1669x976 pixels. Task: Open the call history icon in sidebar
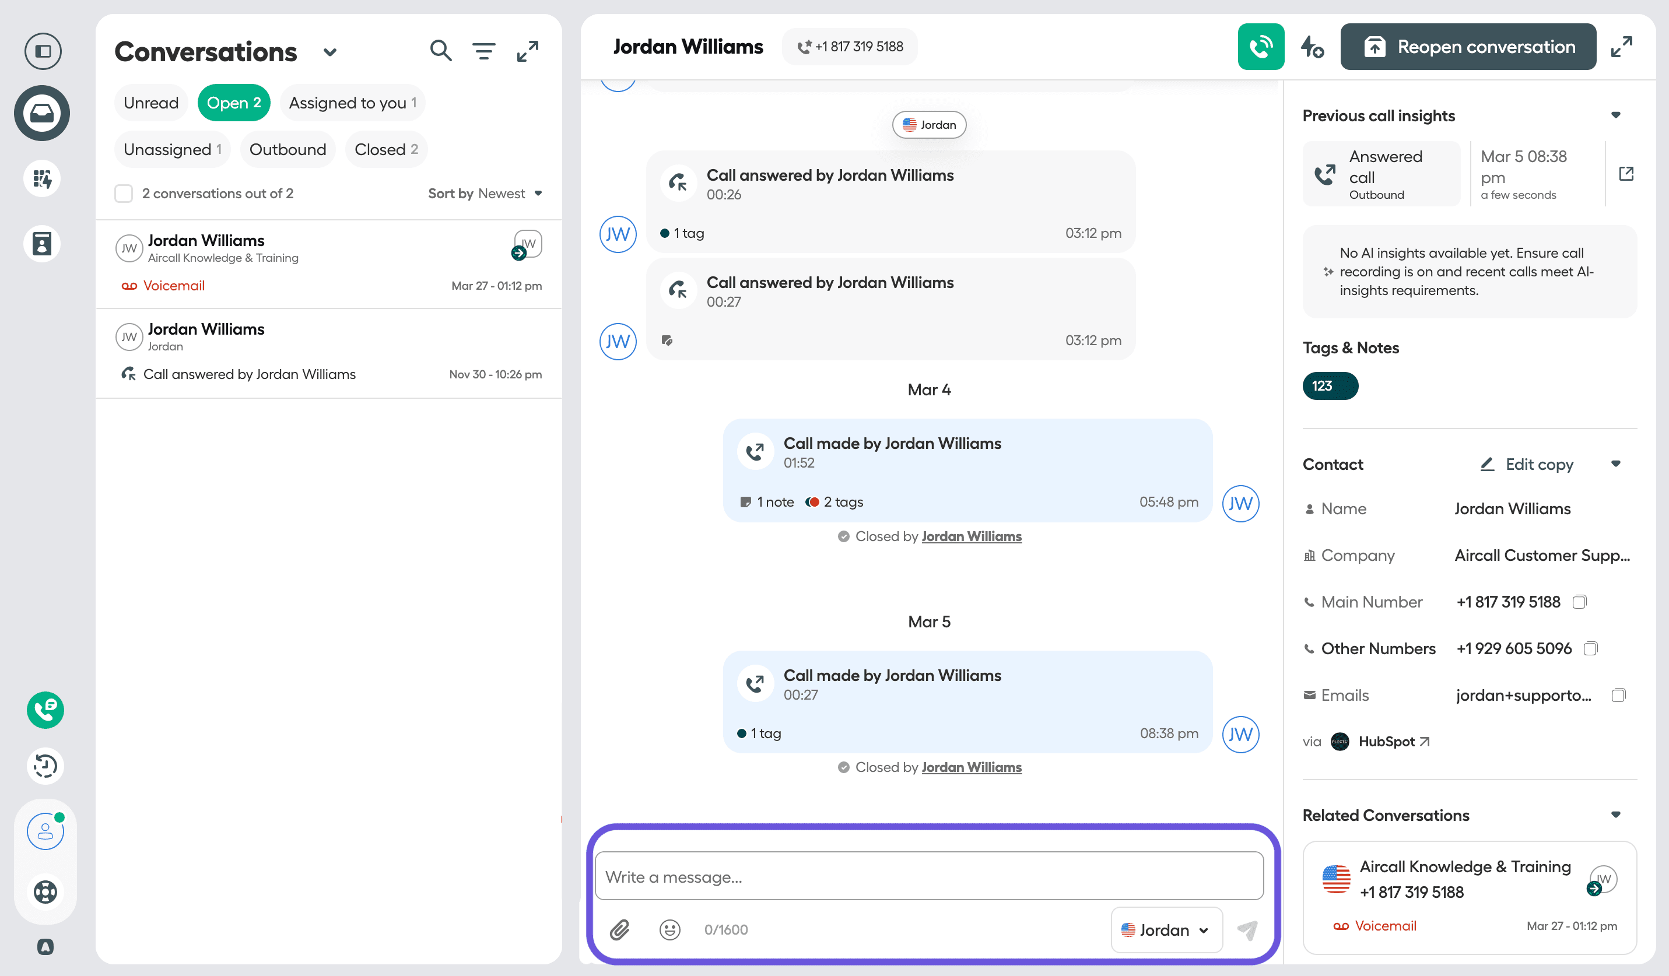coord(44,766)
